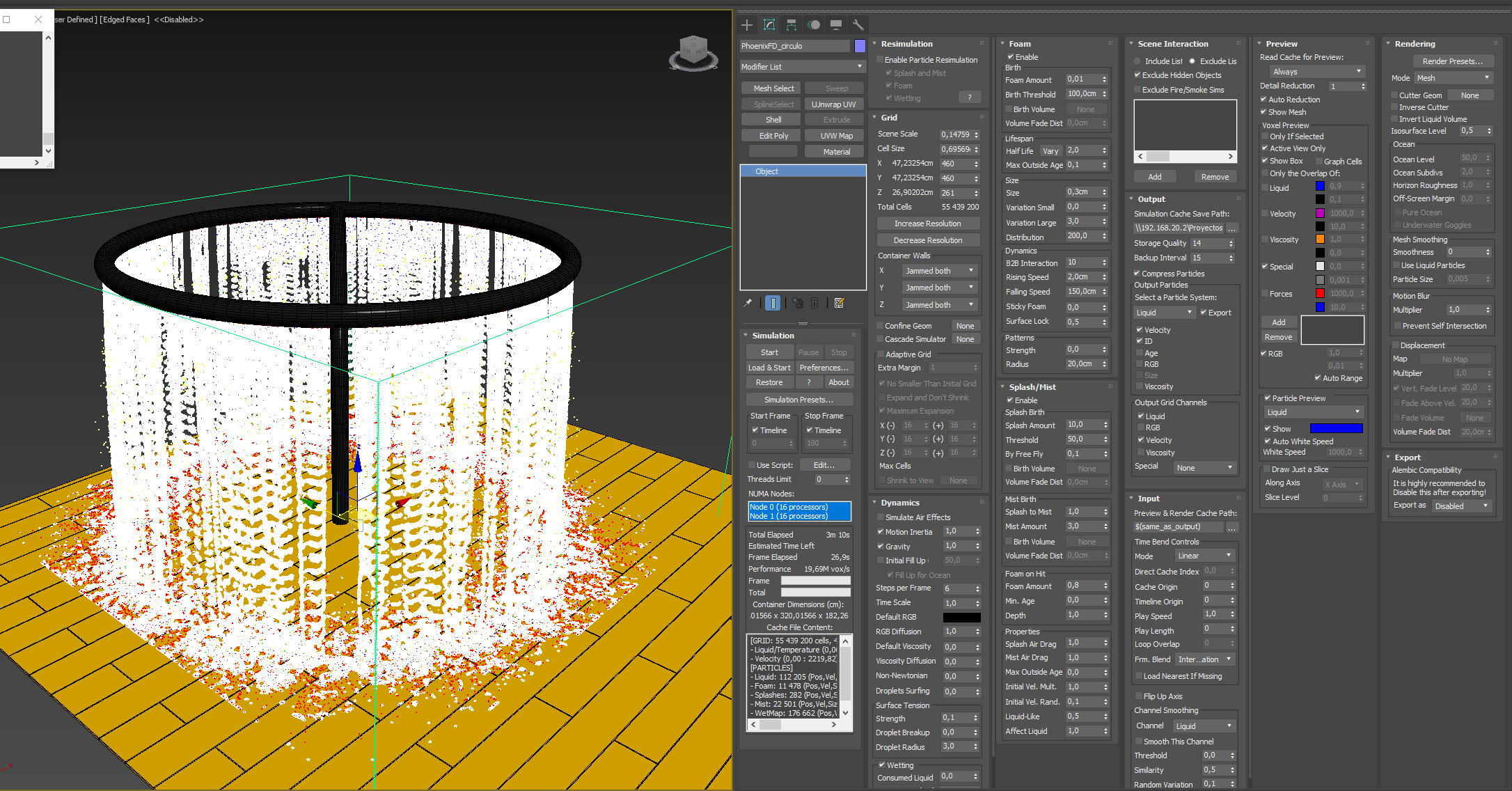Open the Edged Faces viewport shading menu
Viewport: 1512px width, 791px height.
(x=125, y=19)
